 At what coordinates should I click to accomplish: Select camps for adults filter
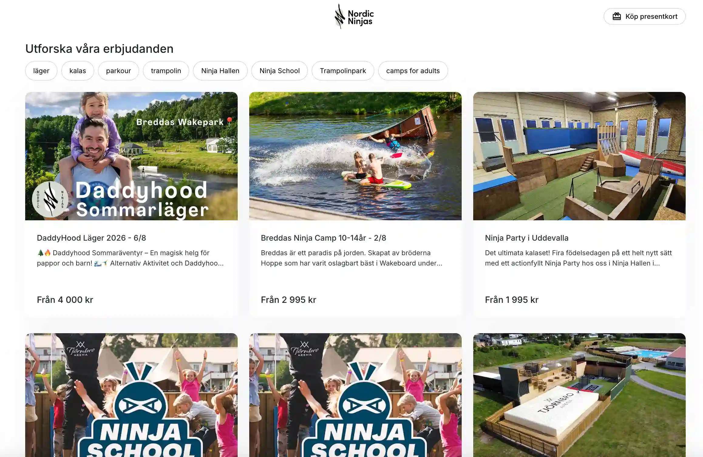click(413, 71)
